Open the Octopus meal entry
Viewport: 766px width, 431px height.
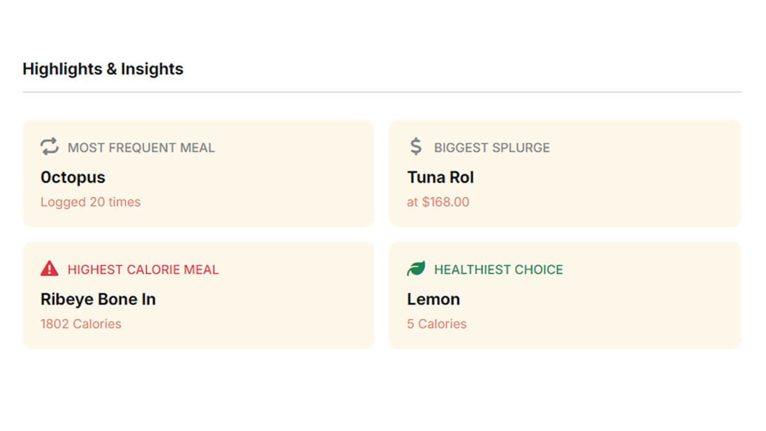[73, 177]
